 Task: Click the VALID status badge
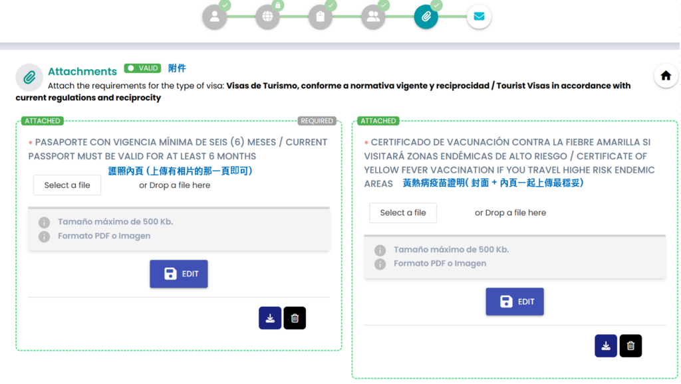pyautogui.click(x=143, y=68)
